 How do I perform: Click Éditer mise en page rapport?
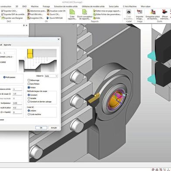pos(107,11)
